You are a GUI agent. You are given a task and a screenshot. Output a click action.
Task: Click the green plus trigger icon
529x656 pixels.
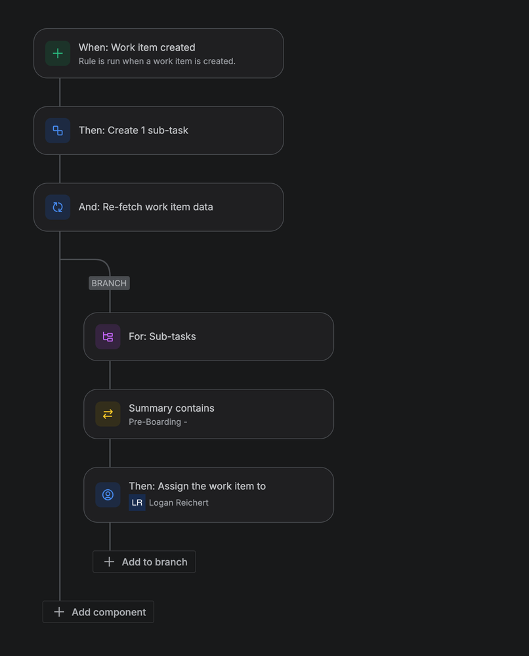[x=58, y=54]
